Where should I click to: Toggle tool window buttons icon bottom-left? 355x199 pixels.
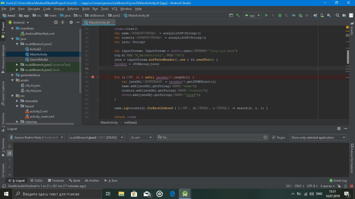(x=4, y=186)
